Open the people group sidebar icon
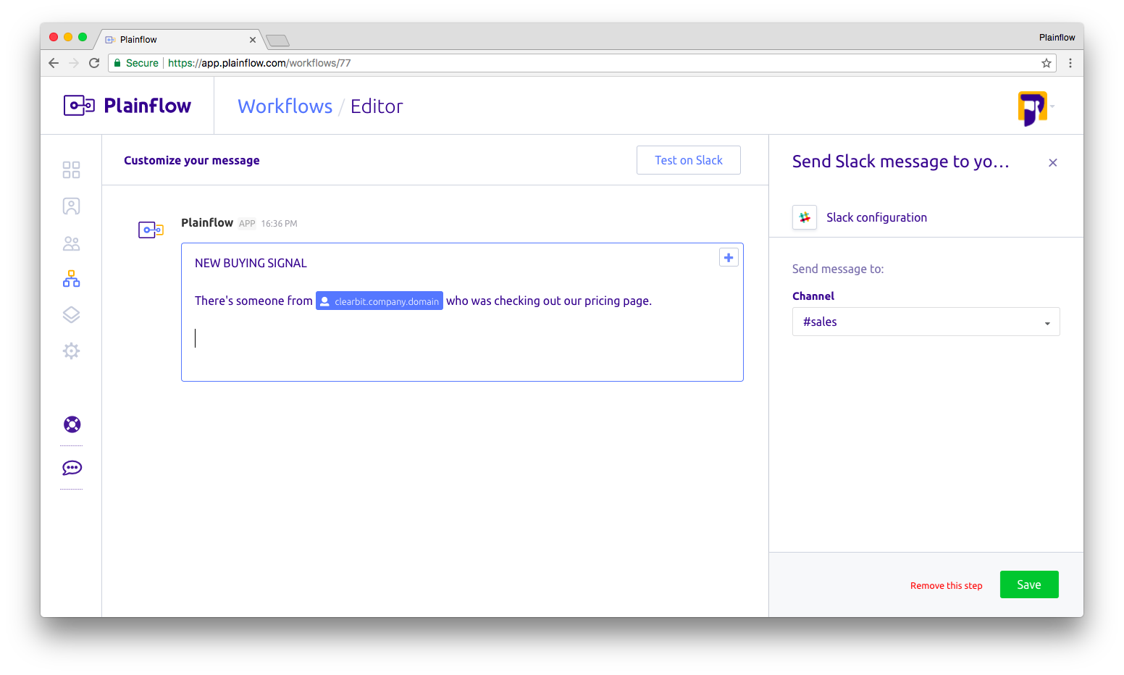The width and height of the screenshot is (1124, 675). pos(71,243)
